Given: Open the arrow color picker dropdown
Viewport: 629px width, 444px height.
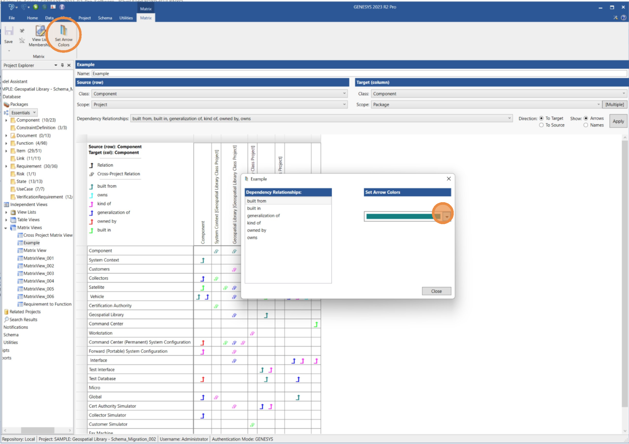Looking at the screenshot, I should point(447,217).
